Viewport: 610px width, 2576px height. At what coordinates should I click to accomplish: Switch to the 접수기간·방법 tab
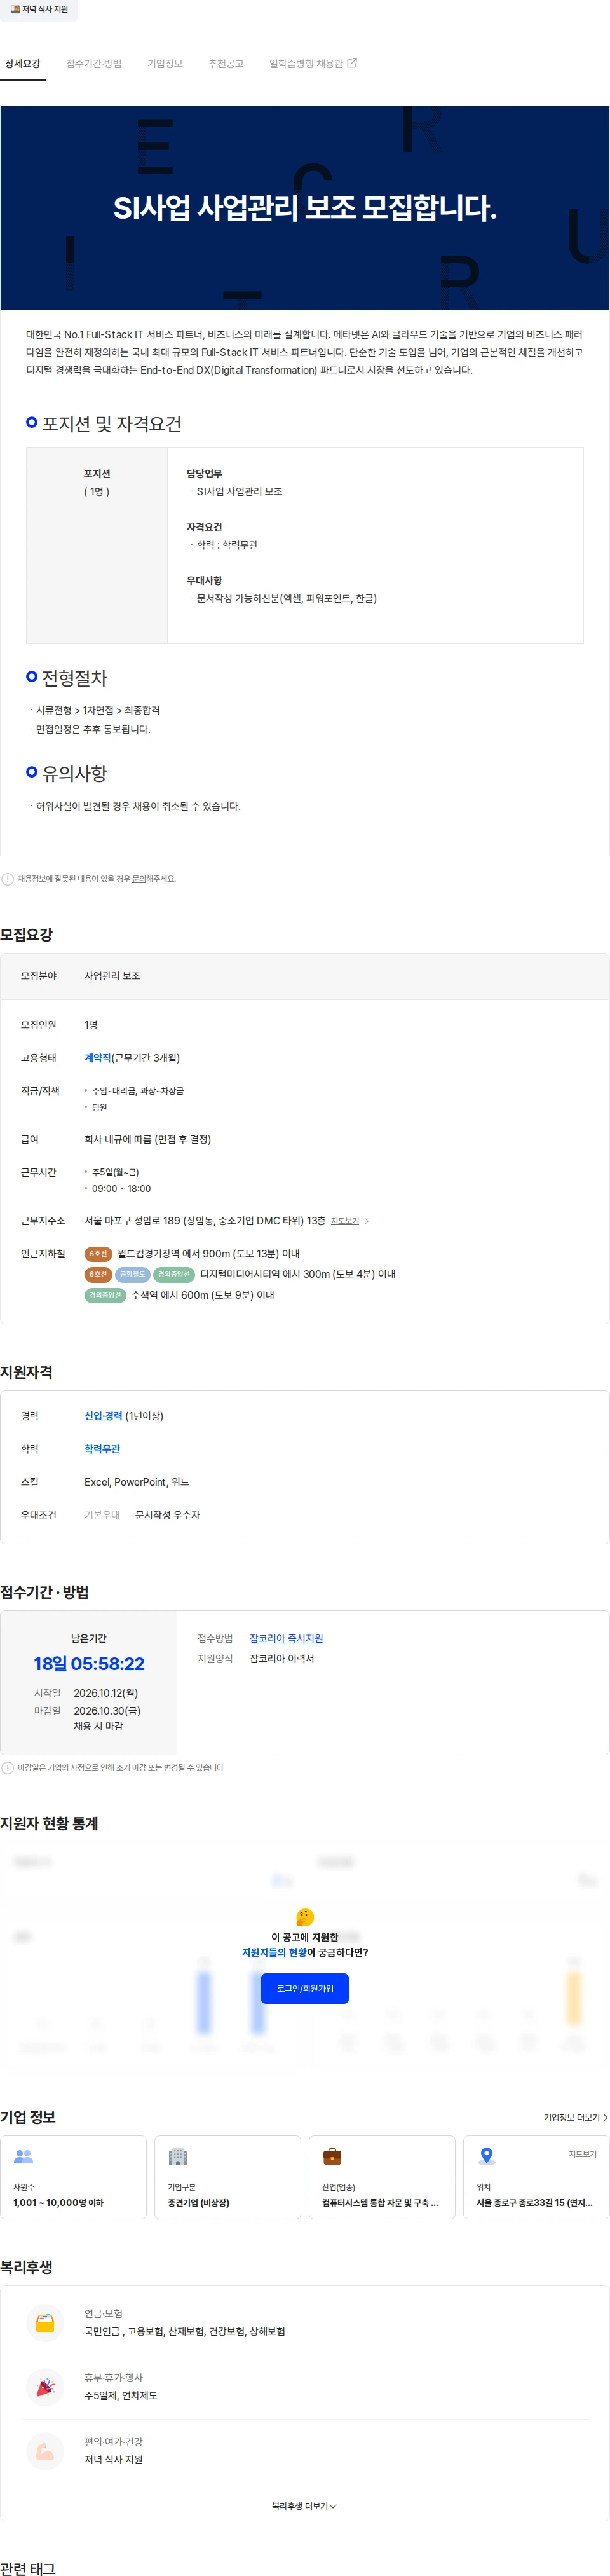pos(94,64)
